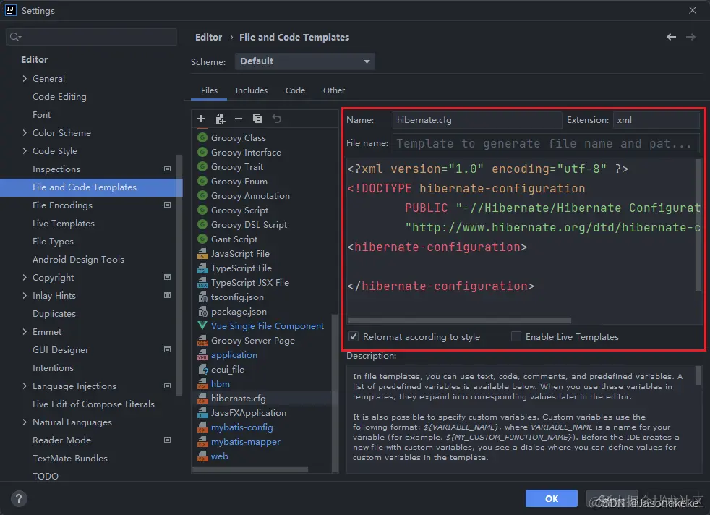Enable Live Templates checkbox
Image resolution: width=710 pixels, height=515 pixels.
pos(516,336)
